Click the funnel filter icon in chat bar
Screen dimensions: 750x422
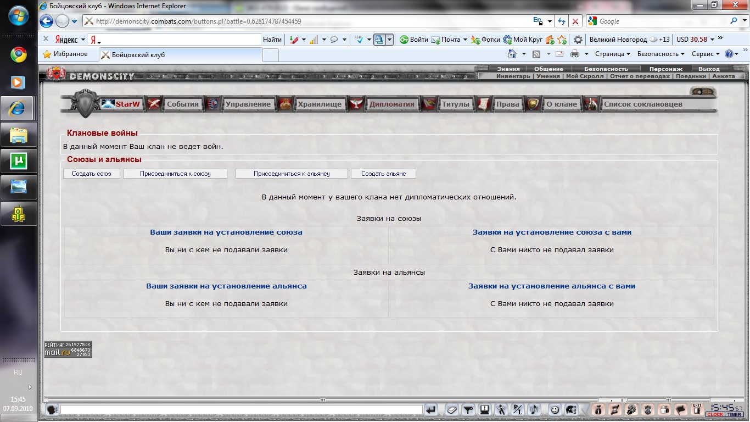pyautogui.click(x=468, y=409)
